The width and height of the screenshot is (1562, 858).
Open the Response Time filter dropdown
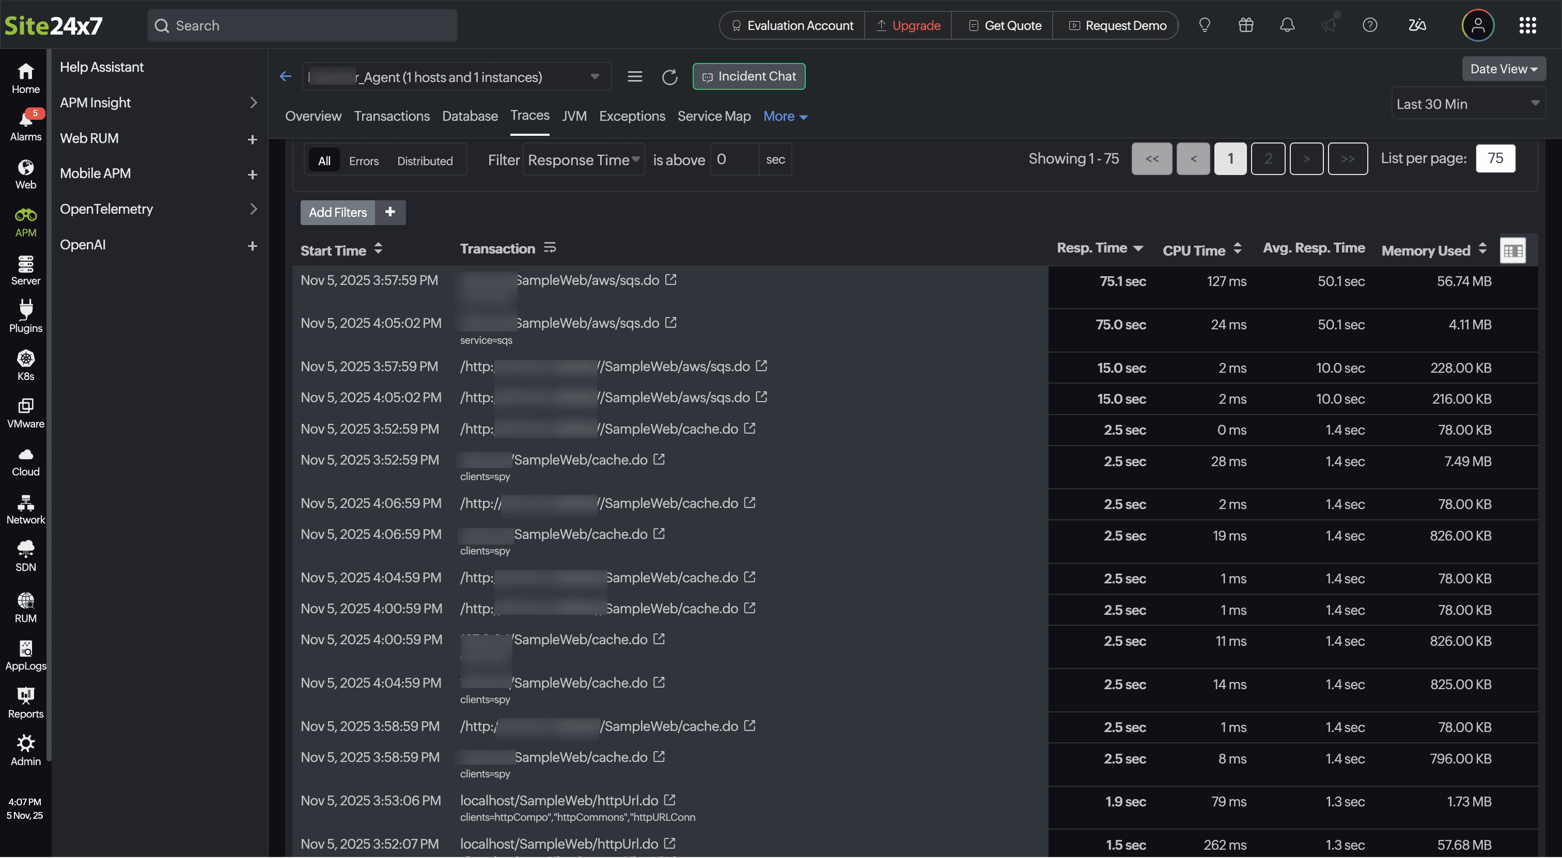[583, 160]
